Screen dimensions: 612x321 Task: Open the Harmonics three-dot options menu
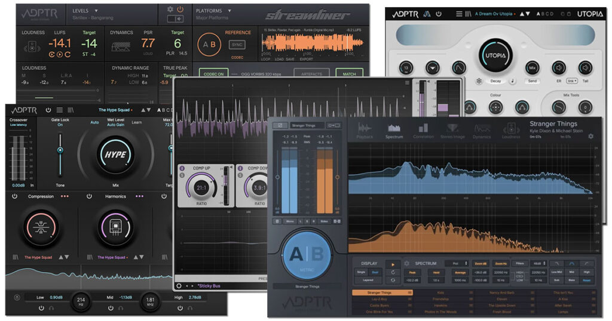point(139,196)
